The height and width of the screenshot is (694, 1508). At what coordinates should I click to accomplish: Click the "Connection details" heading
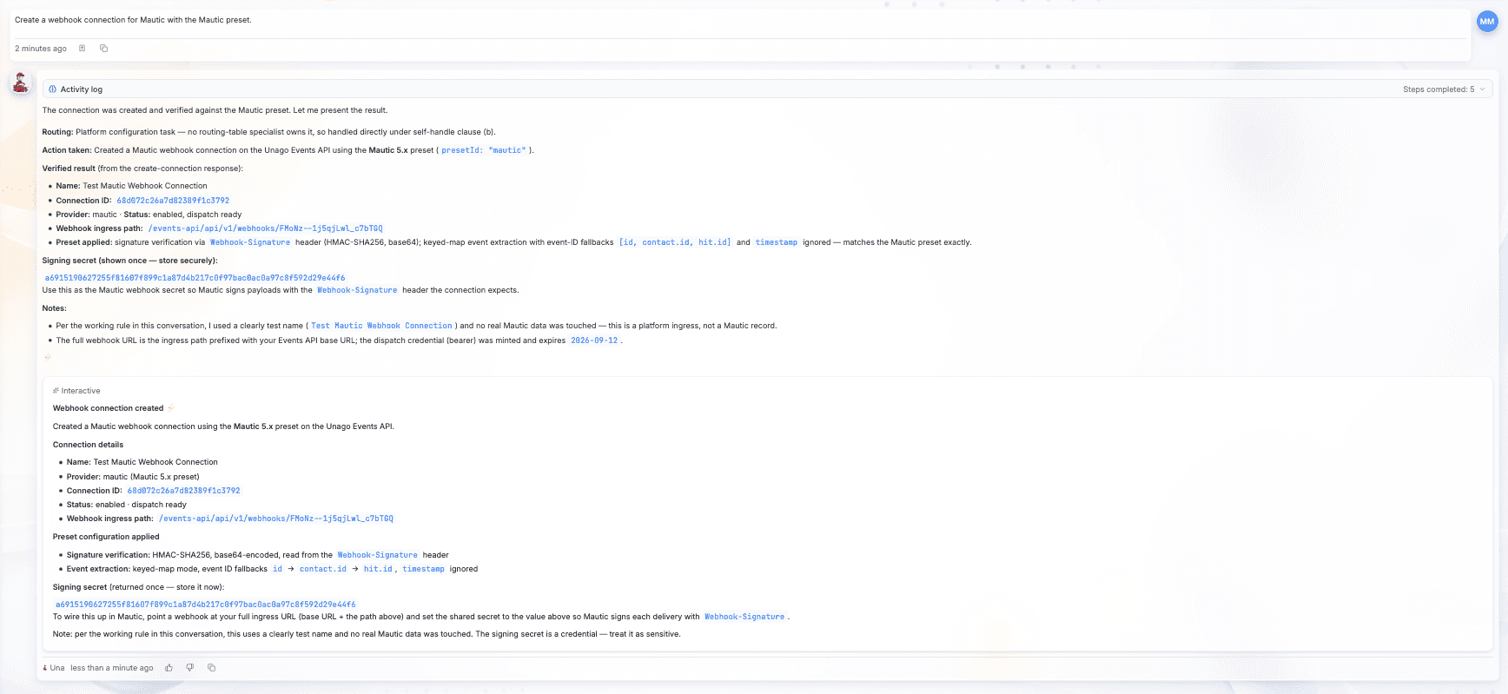88,445
